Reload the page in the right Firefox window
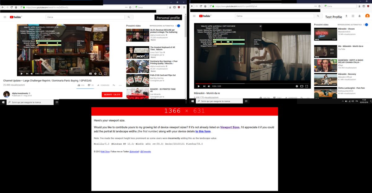The width and height of the screenshot is (372, 193). click(201, 6)
